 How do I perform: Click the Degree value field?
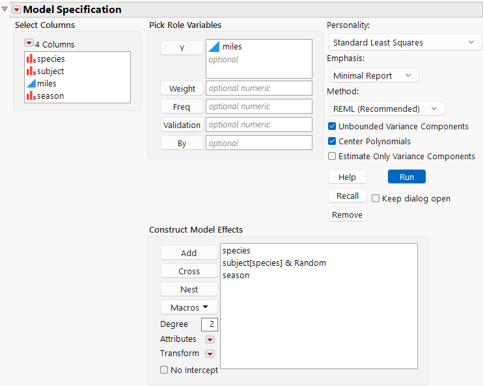pyautogui.click(x=209, y=324)
